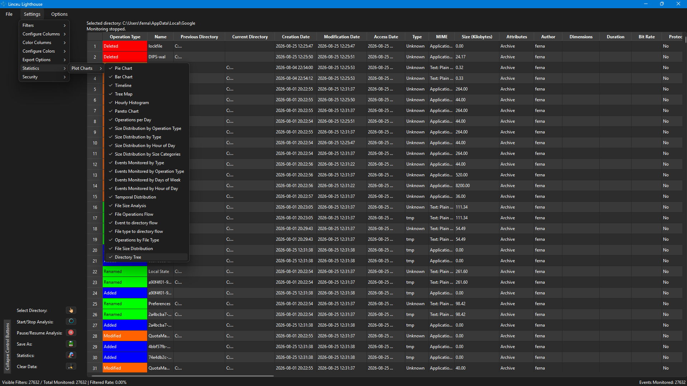Click the Linceu Lighthouse app icon
This screenshot has width=687, height=386.
coord(4,4)
